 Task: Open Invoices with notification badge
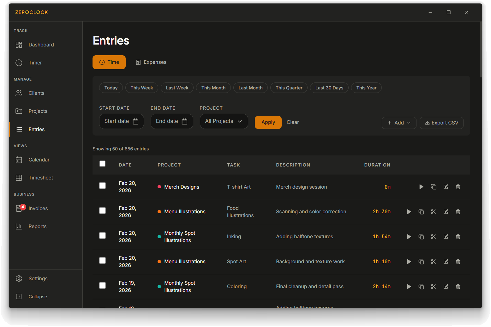click(38, 208)
